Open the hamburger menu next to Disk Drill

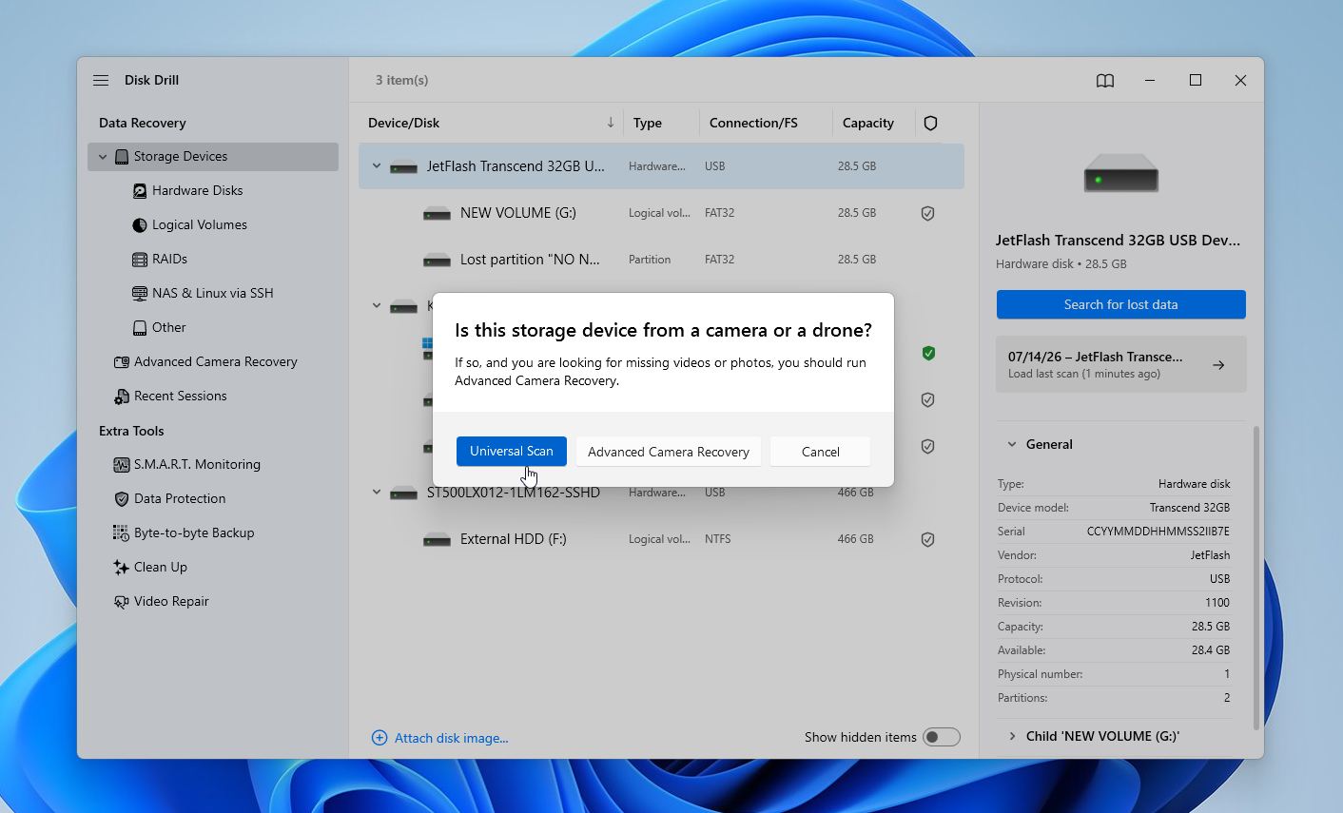(x=101, y=80)
